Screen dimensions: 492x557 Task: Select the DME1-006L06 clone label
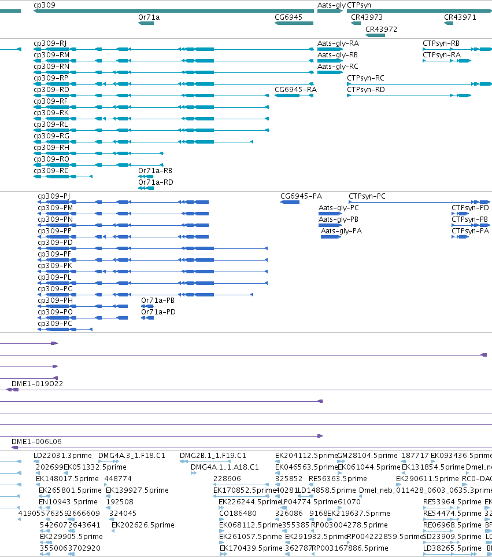[36, 442]
